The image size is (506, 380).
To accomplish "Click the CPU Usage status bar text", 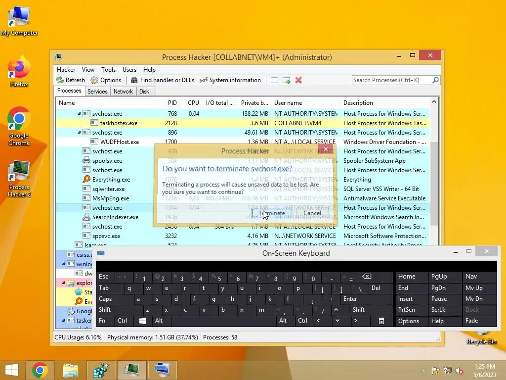I will tap(78, 337).
